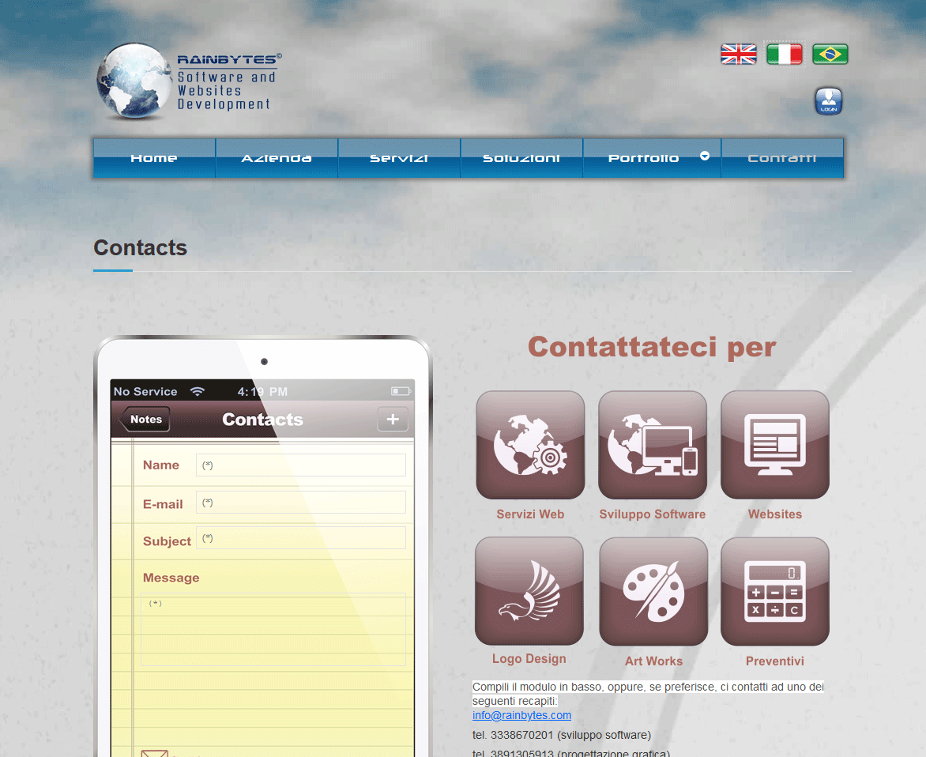Click the Websites label
This screenshot has width=926, height=757.
(x=775, y=514)
